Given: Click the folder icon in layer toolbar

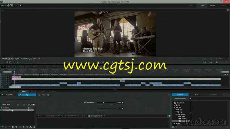Looking at the screenshot, I should pyautogui.click(x=13, y=127).
